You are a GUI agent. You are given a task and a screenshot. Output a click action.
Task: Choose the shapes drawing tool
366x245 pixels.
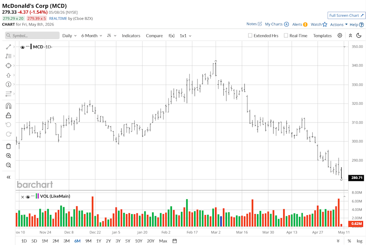(8, 66)
